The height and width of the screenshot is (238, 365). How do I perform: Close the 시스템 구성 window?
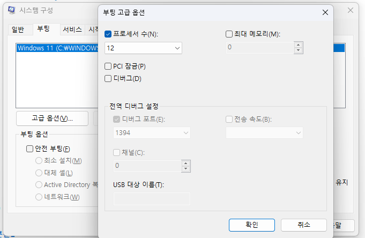click(x=351, y=10)
